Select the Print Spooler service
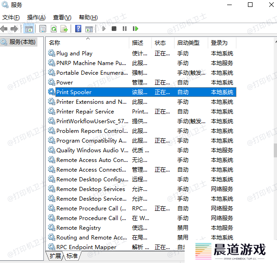 142,92
